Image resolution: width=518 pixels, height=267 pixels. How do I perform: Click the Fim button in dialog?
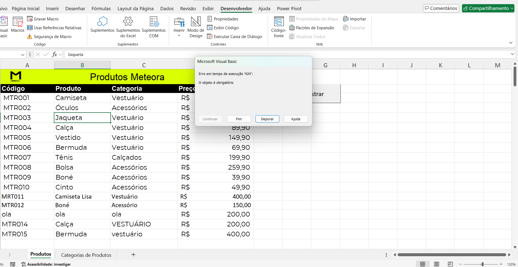[x=239, y=119]
